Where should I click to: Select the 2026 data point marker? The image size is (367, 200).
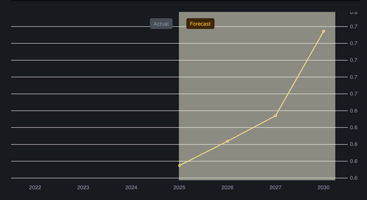point(227,141)
